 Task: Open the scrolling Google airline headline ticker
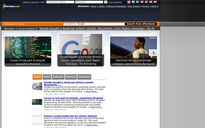(x=97, y=28)
